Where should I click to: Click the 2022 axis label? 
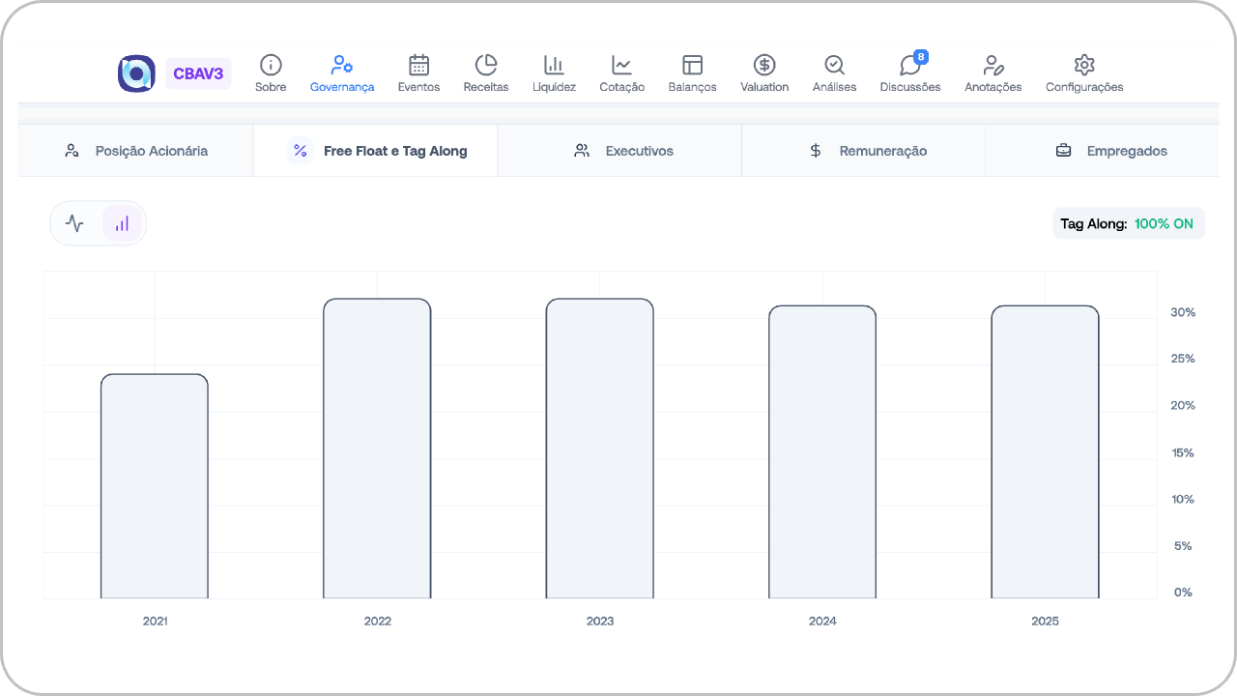tap(378, 621)
